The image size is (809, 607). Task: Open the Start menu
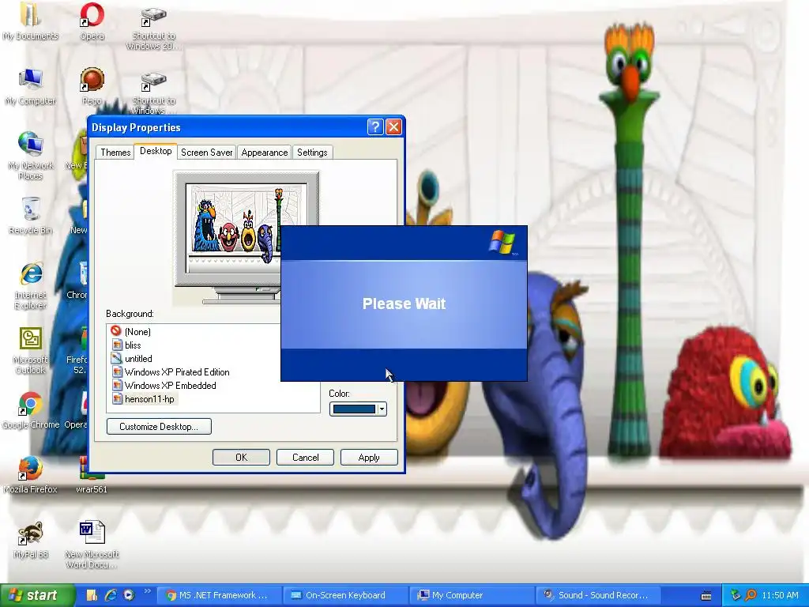pos(36,595)
